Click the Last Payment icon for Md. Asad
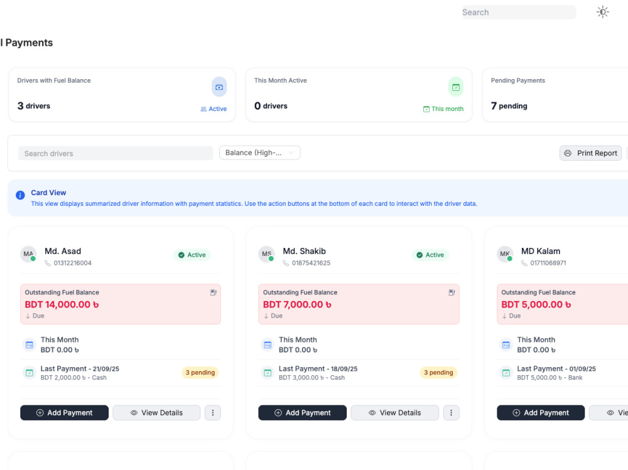628x470 pixels. coord(30,373)
